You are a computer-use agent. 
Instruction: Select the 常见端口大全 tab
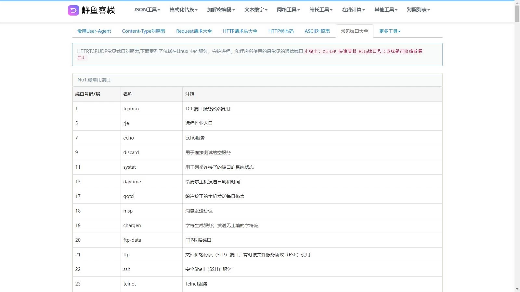(354, 31)
